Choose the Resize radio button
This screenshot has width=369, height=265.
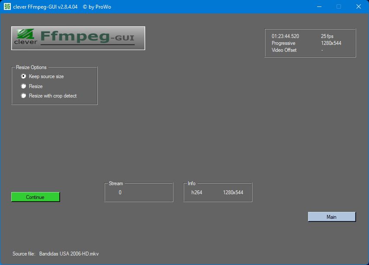(x=32, y=86)
